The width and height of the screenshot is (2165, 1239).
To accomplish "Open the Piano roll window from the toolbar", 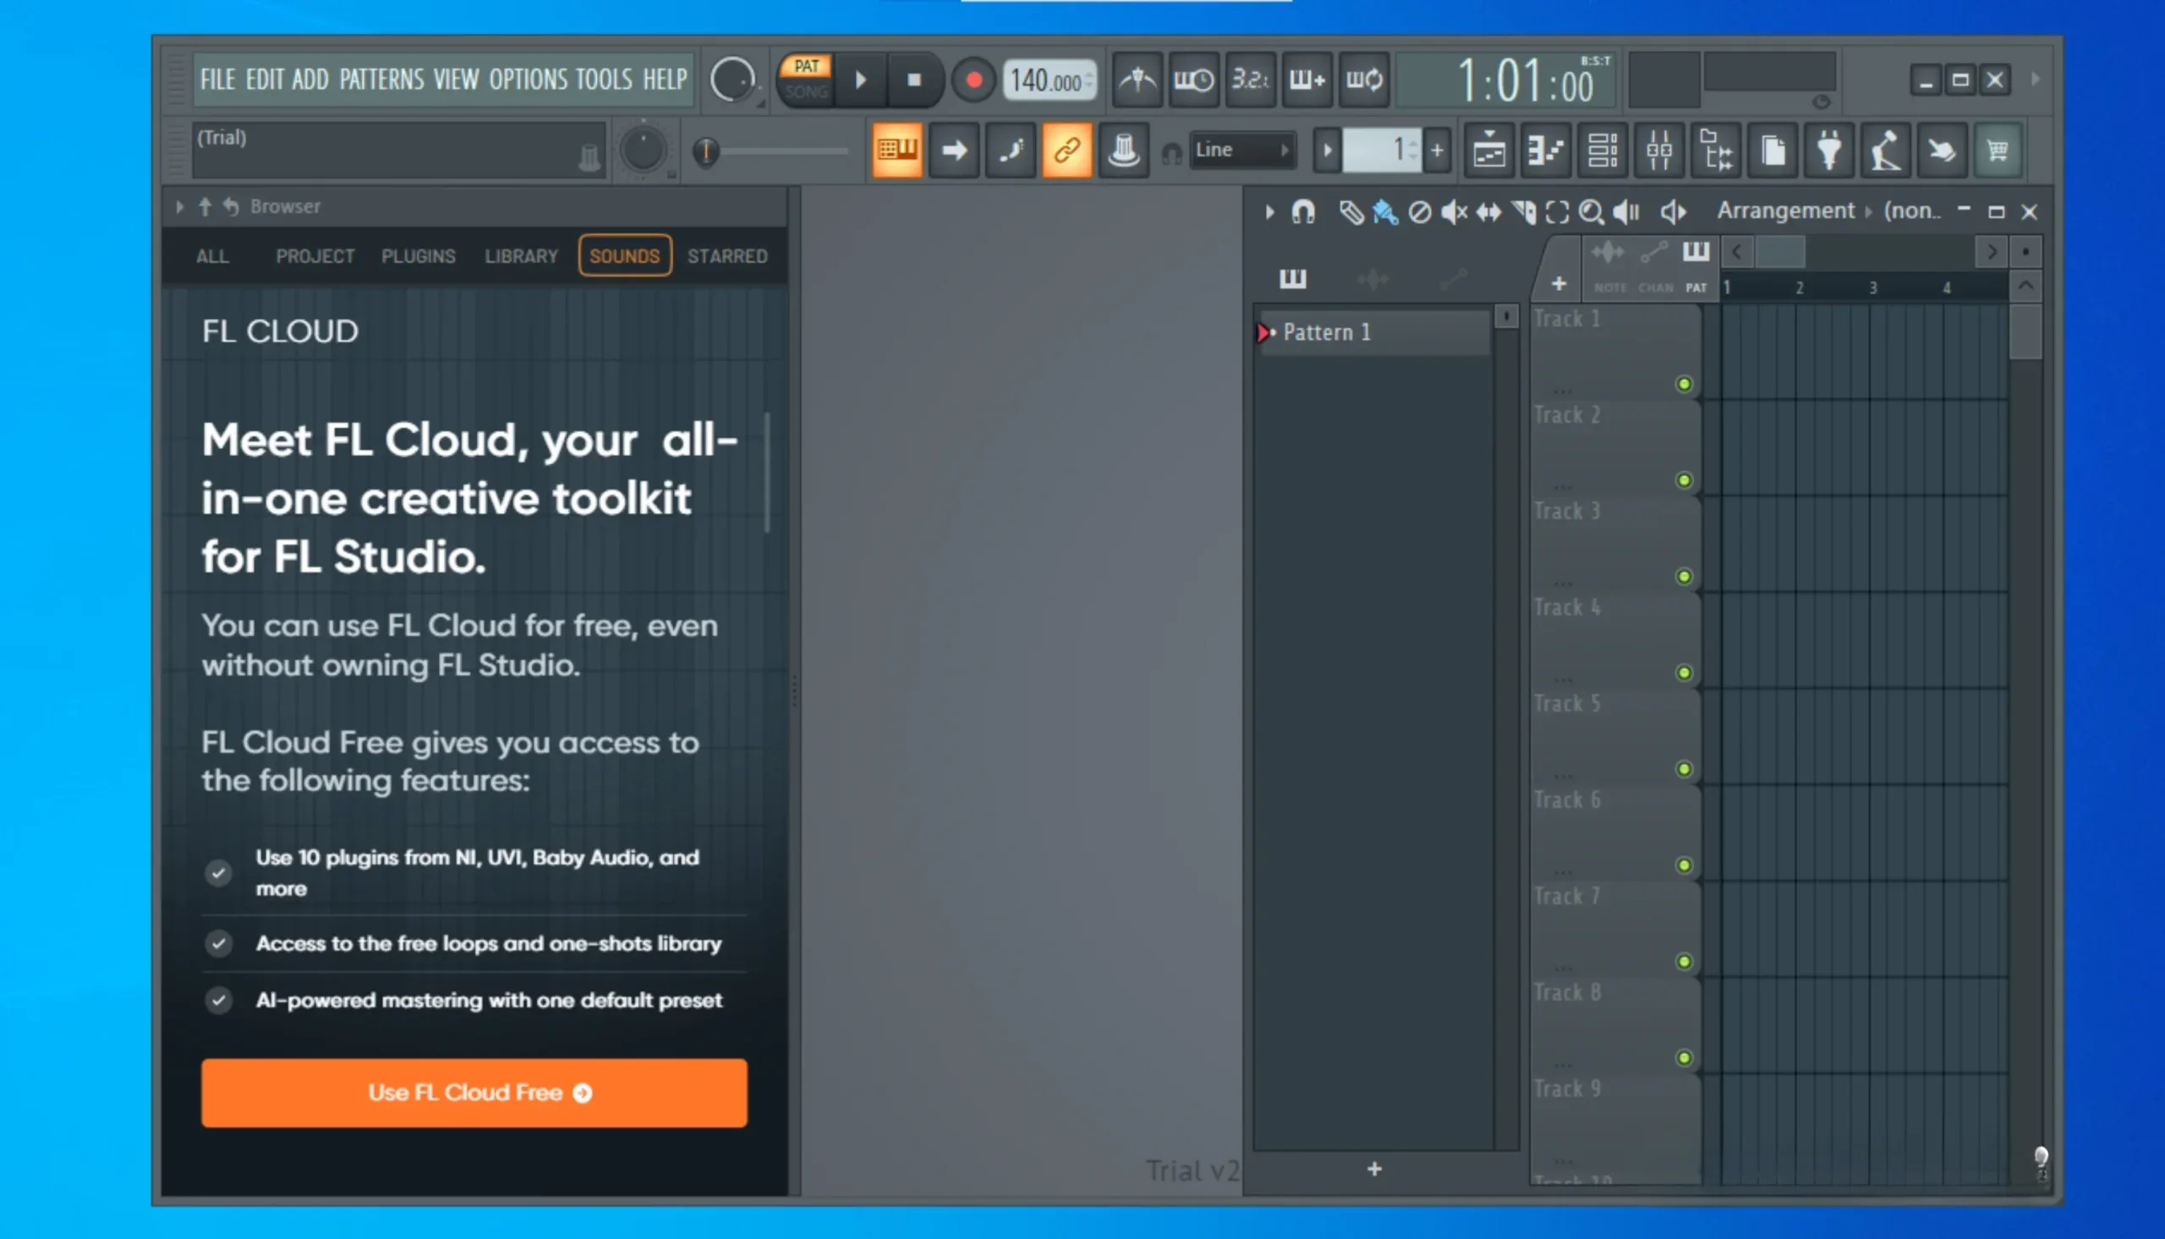I will coord(1545,151).
